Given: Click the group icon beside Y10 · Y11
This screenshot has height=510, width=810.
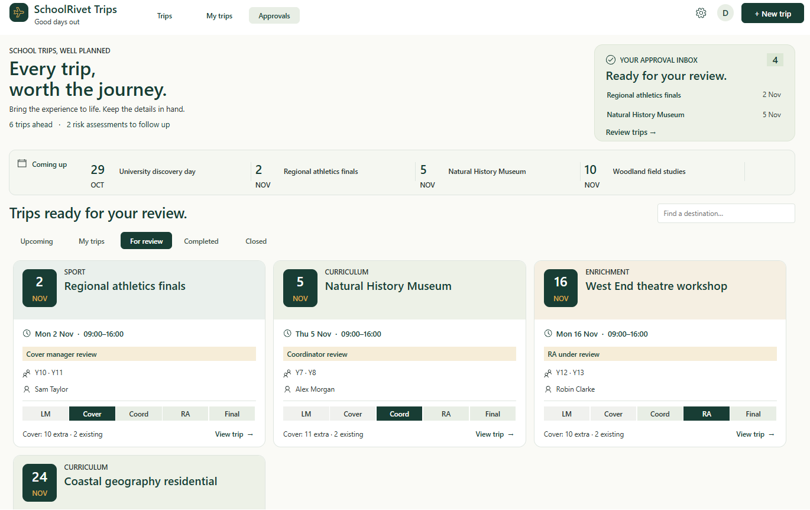Looking at the screenshot, I should click(x=27, y=373).
